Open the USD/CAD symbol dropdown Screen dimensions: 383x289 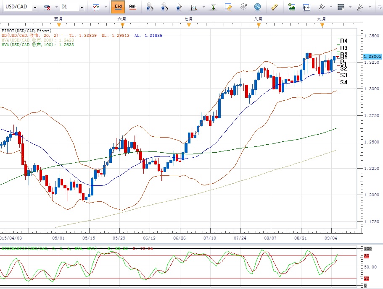34,7
